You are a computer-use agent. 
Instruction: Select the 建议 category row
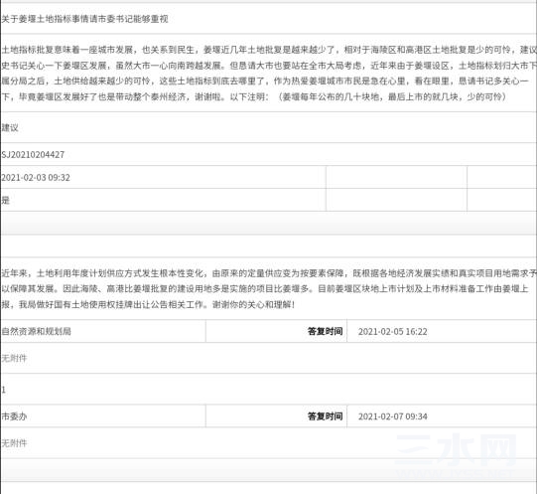(268, 127)
